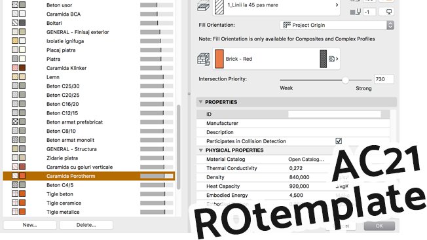Select the Manufacturer property row
427x240 pixels.
click(293, 123)
